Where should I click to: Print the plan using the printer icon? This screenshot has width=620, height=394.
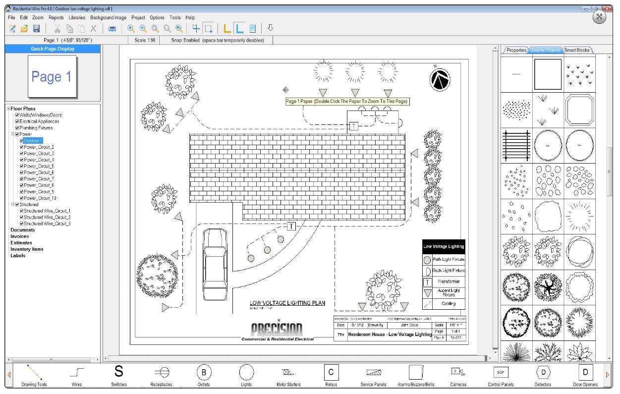(113, 29)
